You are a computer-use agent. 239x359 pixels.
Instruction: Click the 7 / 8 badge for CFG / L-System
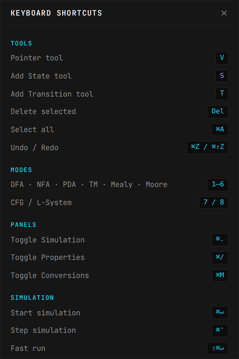click(x=213, y=202)
